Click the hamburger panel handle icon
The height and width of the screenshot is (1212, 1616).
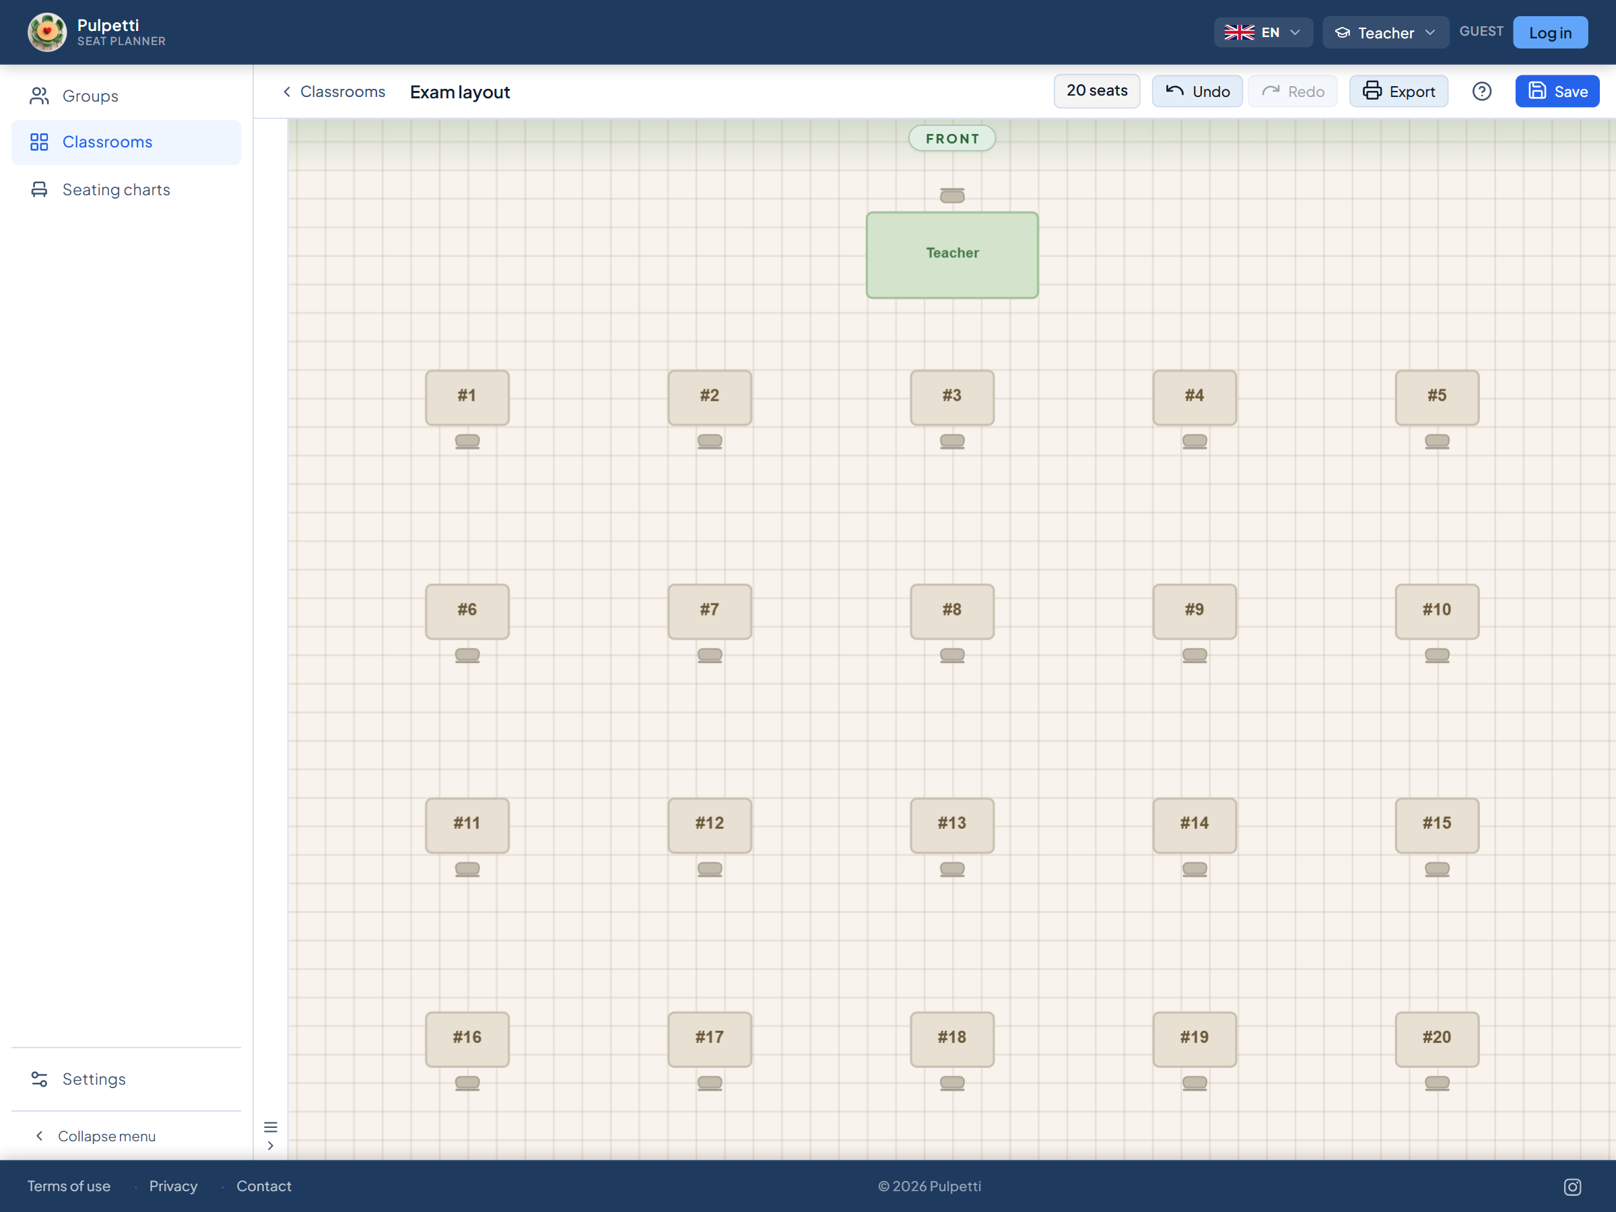tap(270, 1126)
